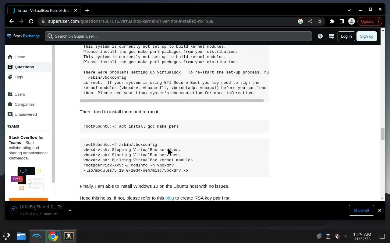Open the application launcher in taskbar
This screenshot has width=390, height=243.
pos(7,236)
